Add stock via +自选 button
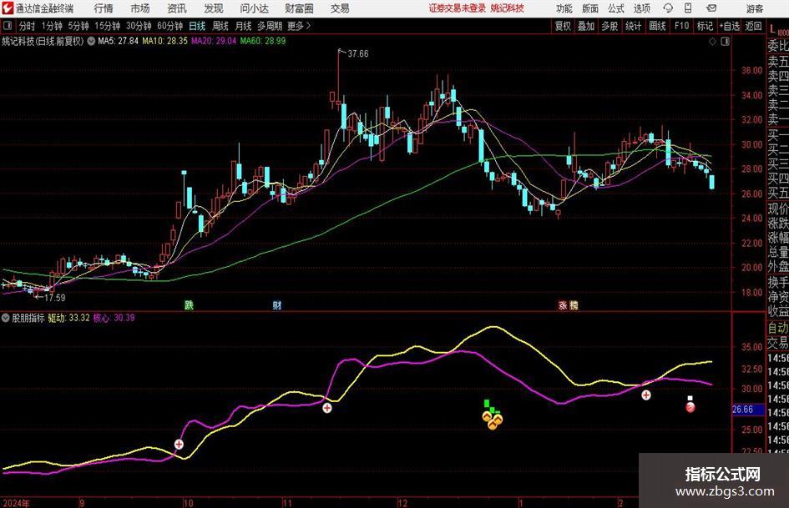This screenshot has height=508, width=789. [729, 26]
